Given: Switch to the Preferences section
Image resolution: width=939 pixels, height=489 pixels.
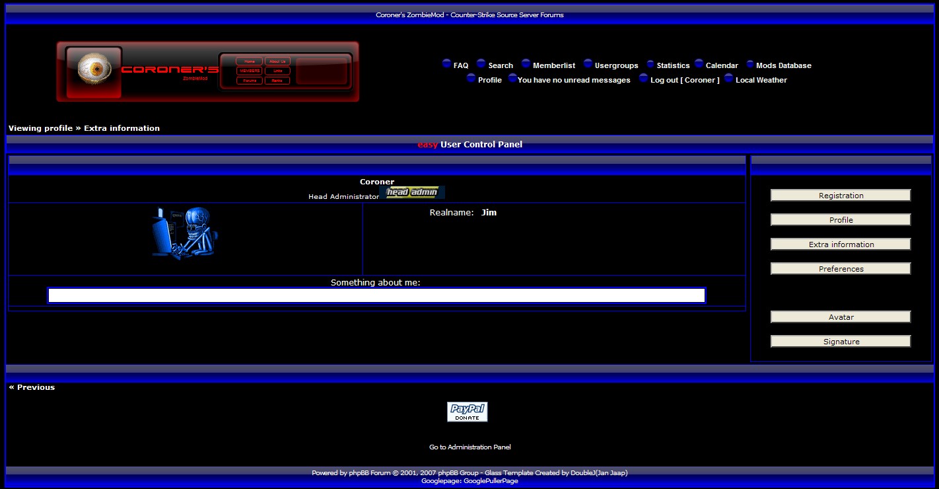Looking at the screenshot, I should coord(841,269).
